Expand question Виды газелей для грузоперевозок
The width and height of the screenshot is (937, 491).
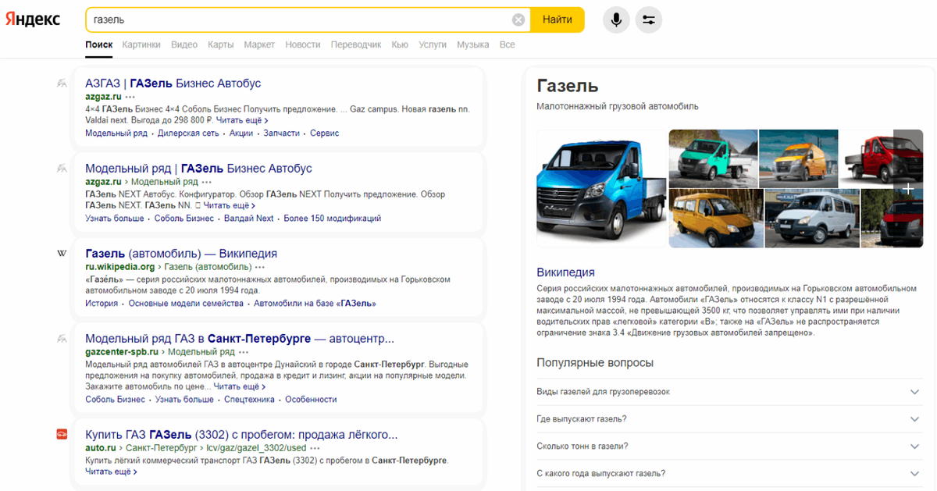[x=729, y=391]
